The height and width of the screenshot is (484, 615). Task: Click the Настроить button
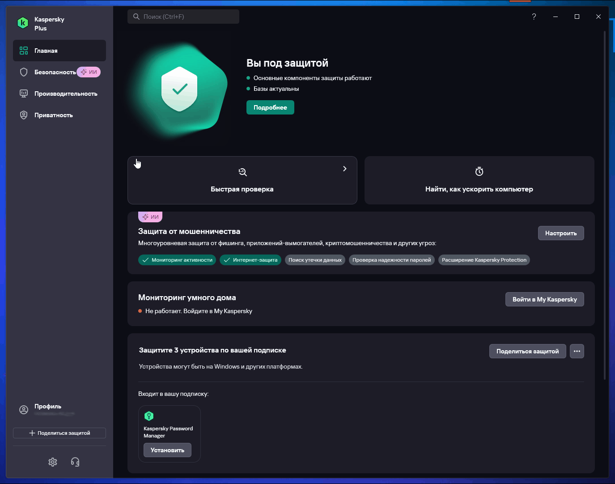(x=561, y=233)
